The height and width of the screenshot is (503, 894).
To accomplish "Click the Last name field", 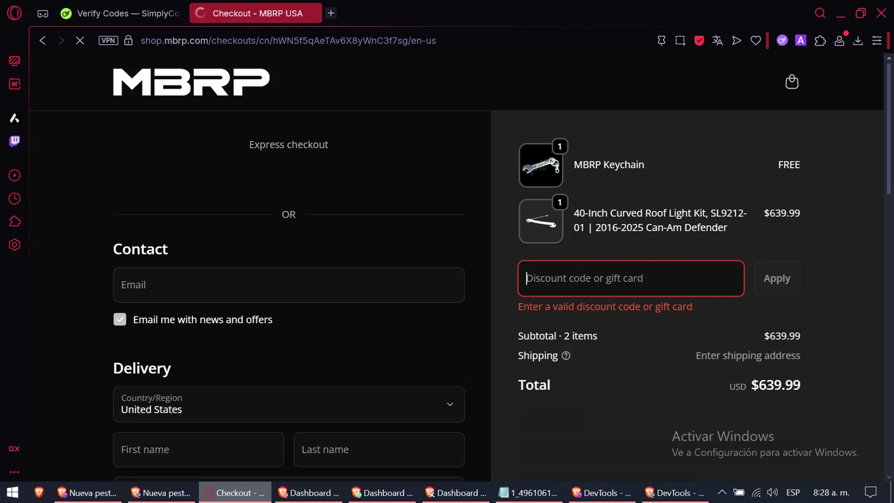I will [379, 449].
